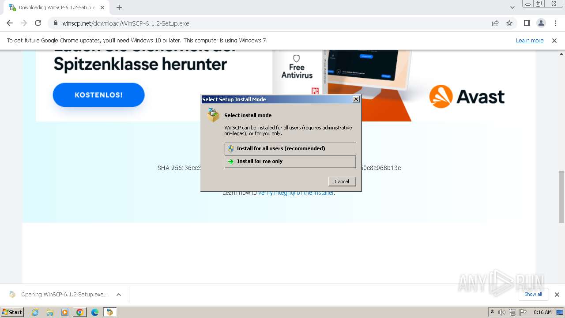Viewport: 565px width, 318px height.
Task: Open Windows Media Player from taskbar
Action: pyautogui.click(x=65, y=312)
